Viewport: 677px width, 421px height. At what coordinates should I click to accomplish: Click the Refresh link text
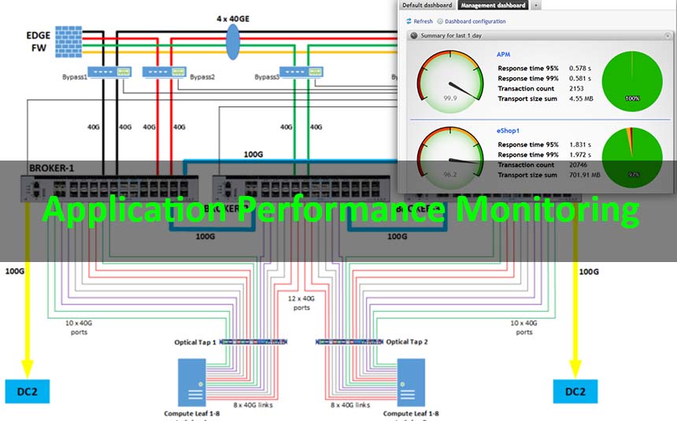click(424, 21)
